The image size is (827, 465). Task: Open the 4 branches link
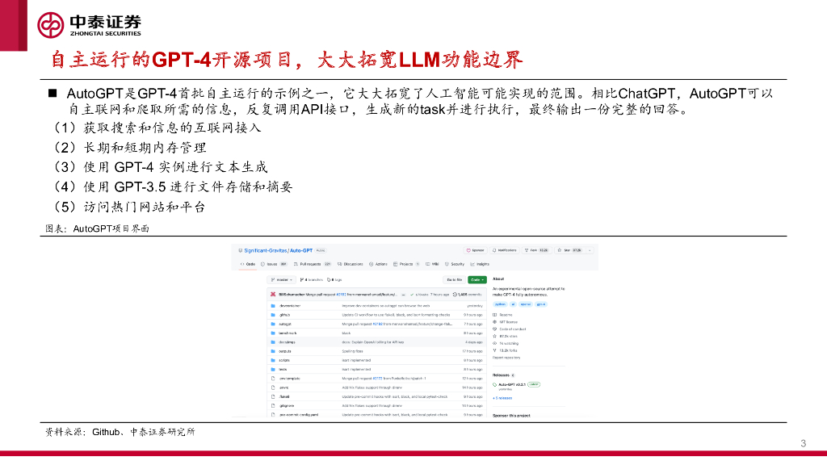point(311,279)
